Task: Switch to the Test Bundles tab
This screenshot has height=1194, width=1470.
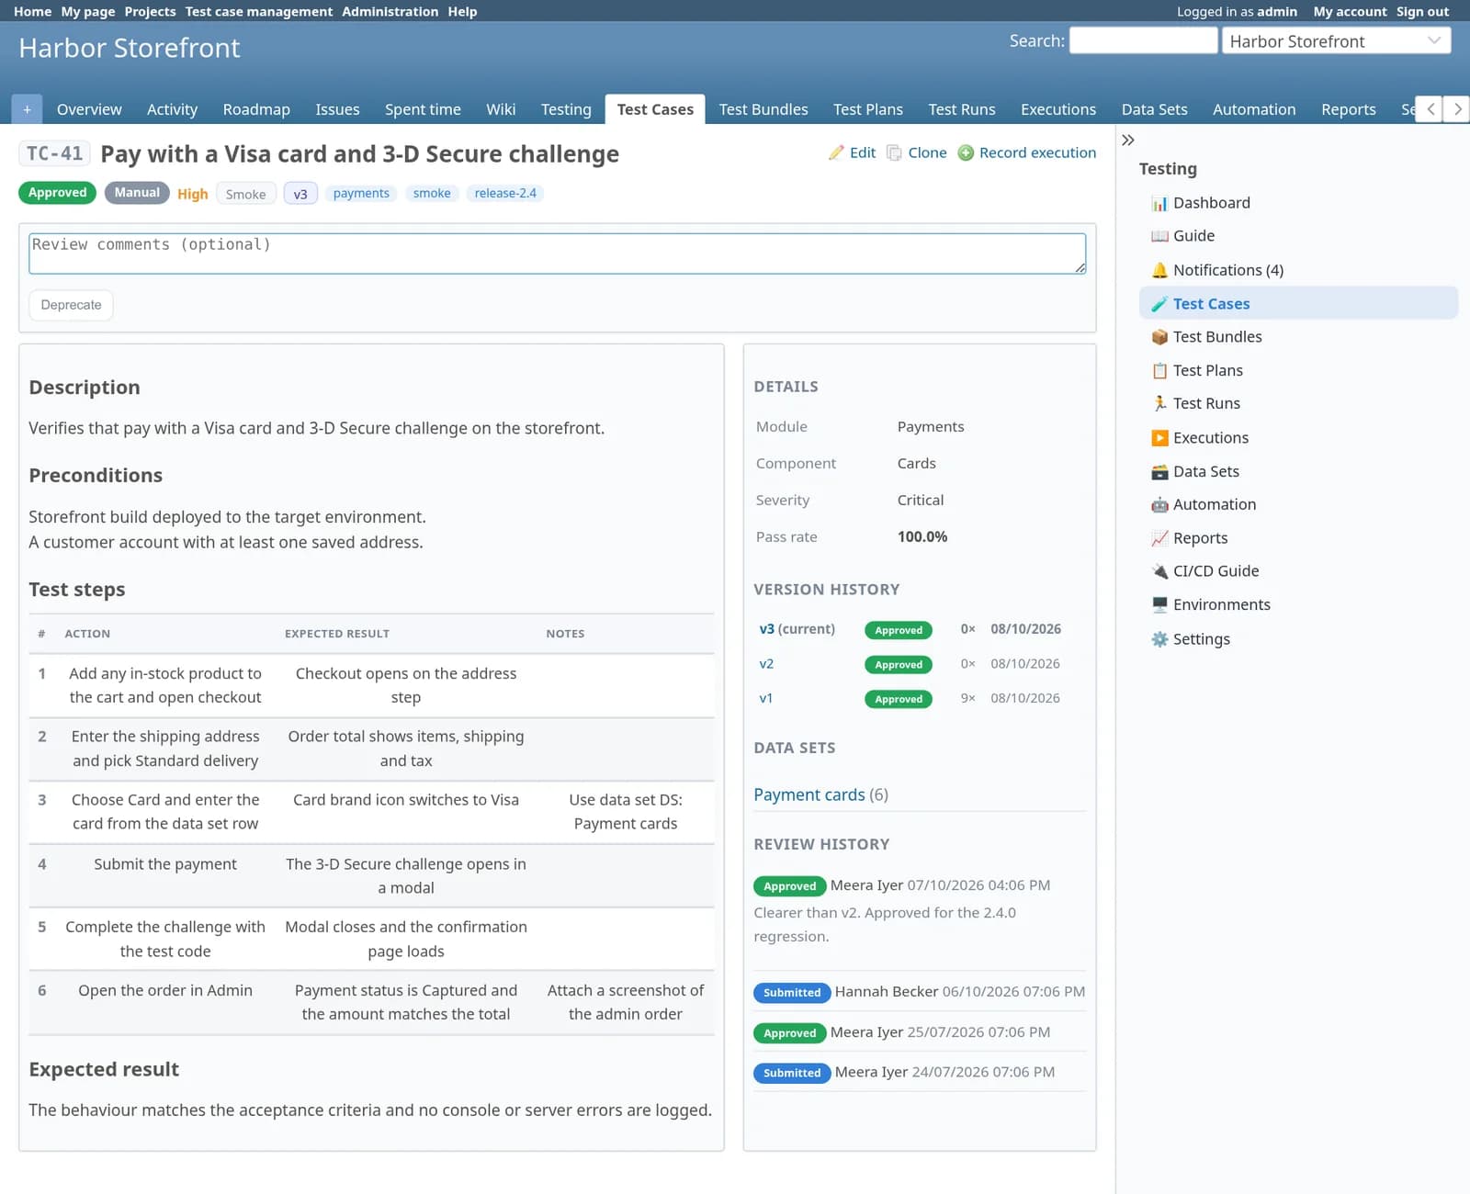Action: [x=763, y=109]
